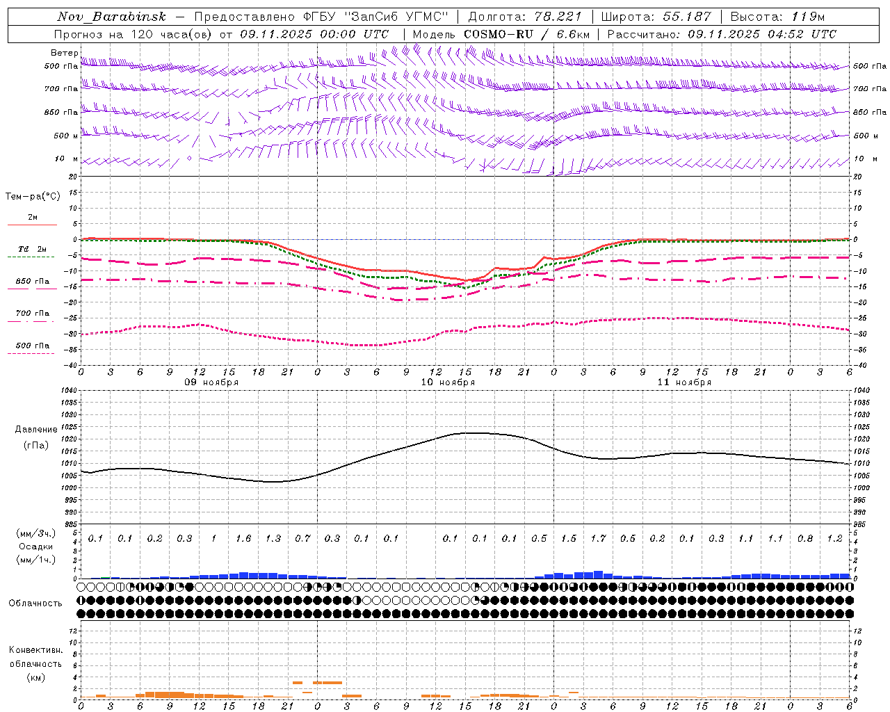Click the dotted pink line sample under 500 гПа legend

click(x=31, y=354)
